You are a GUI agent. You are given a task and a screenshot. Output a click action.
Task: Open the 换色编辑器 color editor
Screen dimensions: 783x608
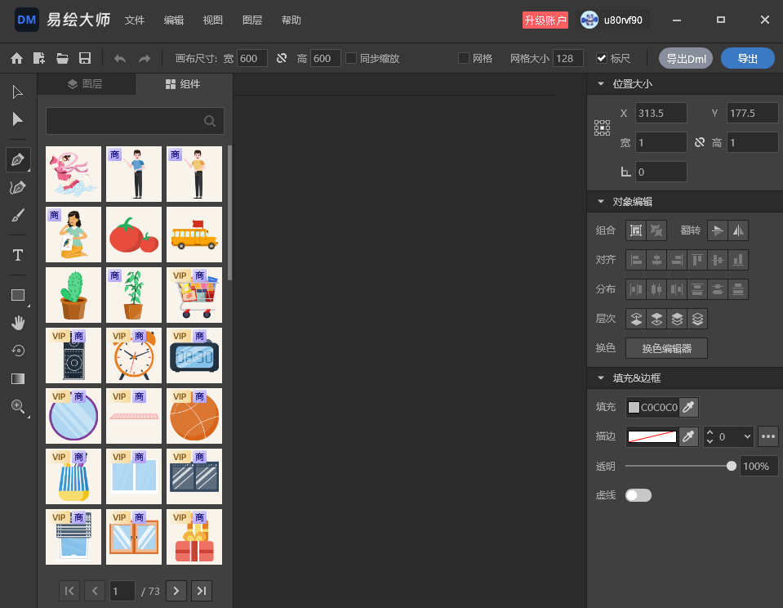coord(666,348)
